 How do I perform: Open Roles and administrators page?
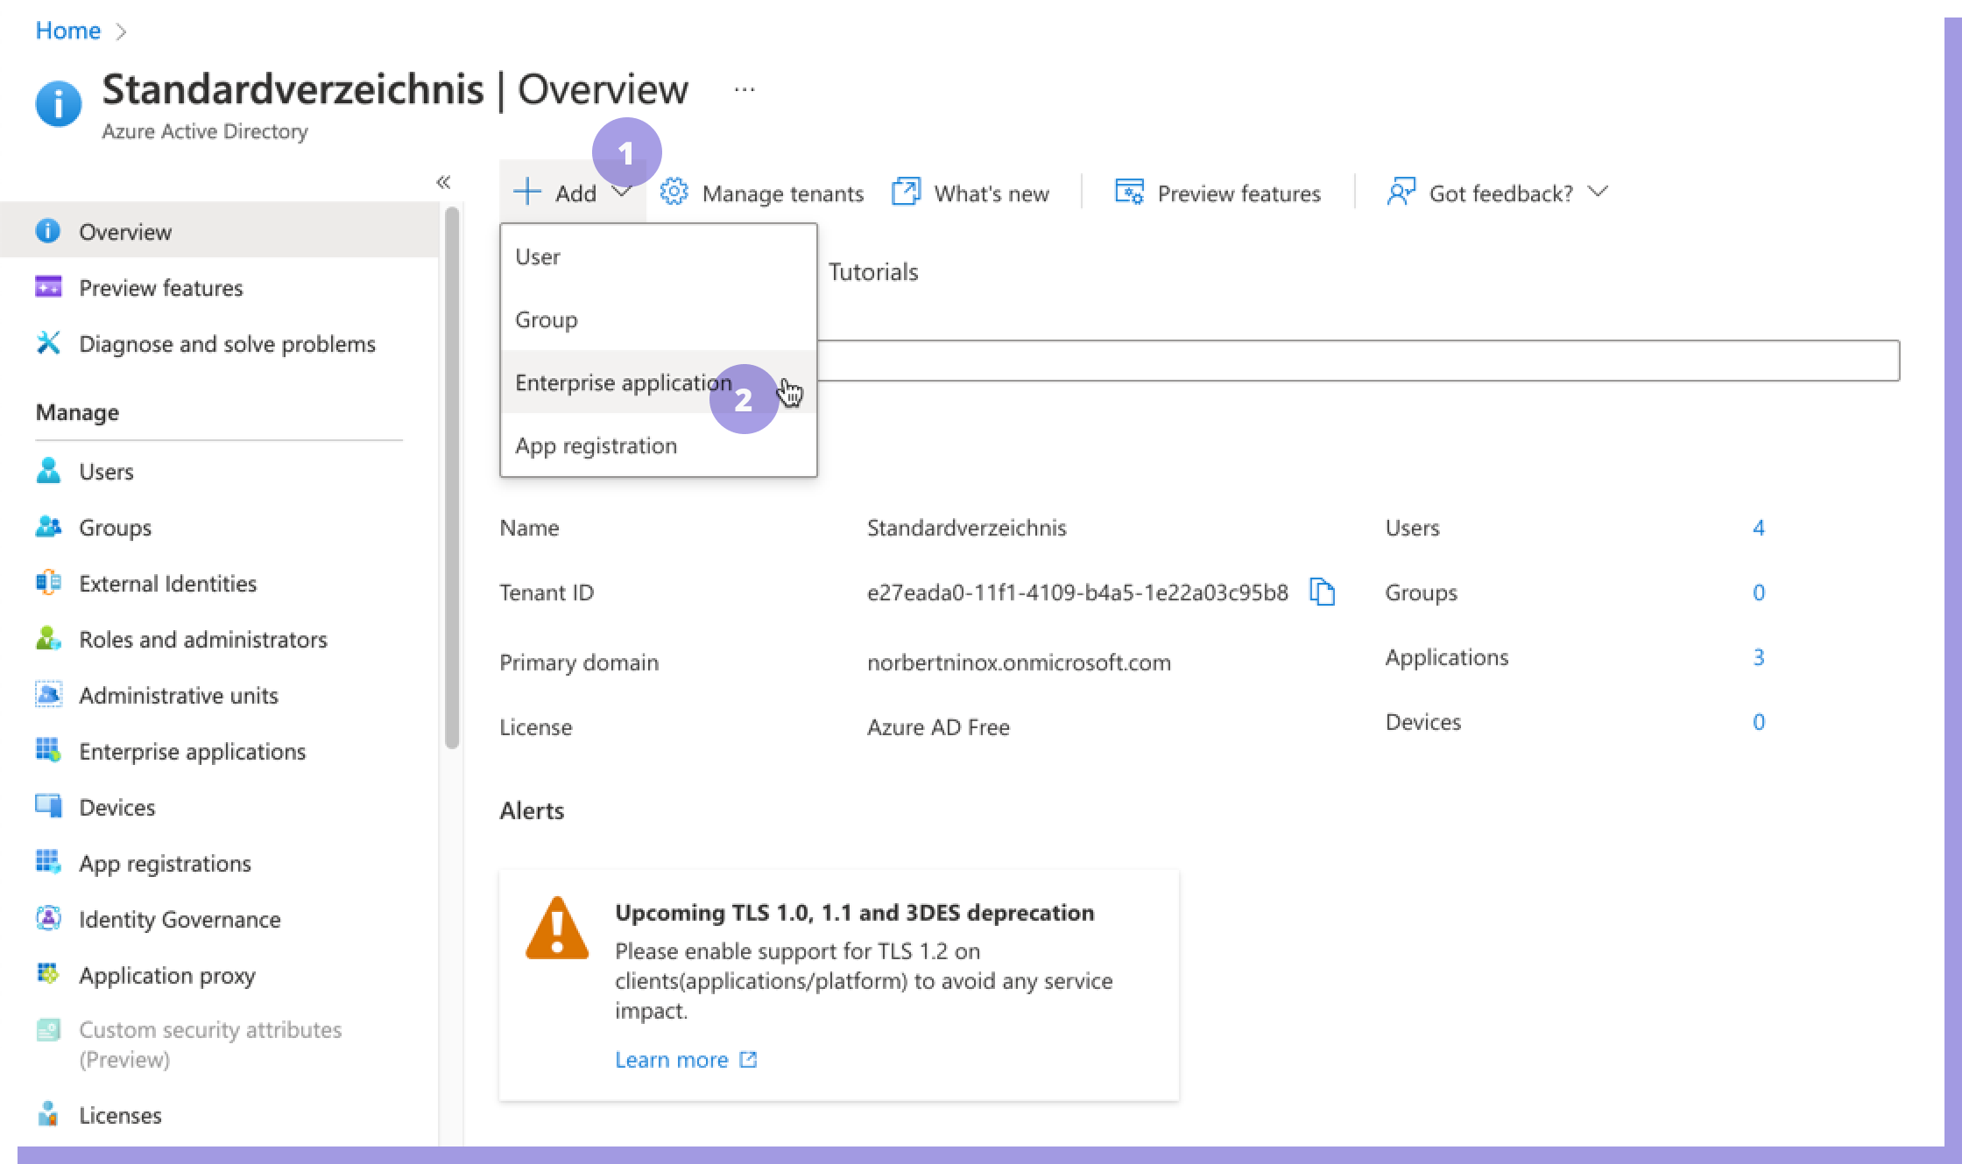click(x=219, y=639)
